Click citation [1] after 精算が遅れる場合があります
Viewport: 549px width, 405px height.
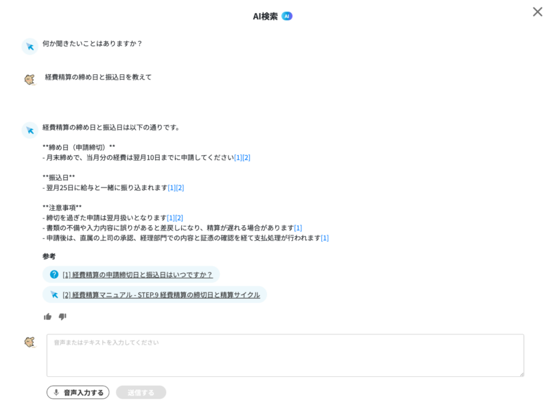coord(298,228)
